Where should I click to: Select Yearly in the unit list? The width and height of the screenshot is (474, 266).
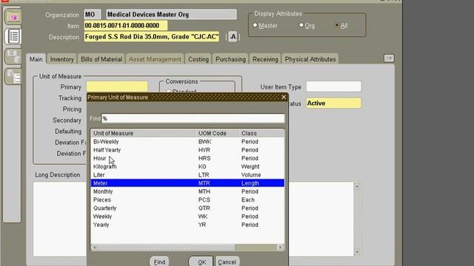[x=187, y=225]
